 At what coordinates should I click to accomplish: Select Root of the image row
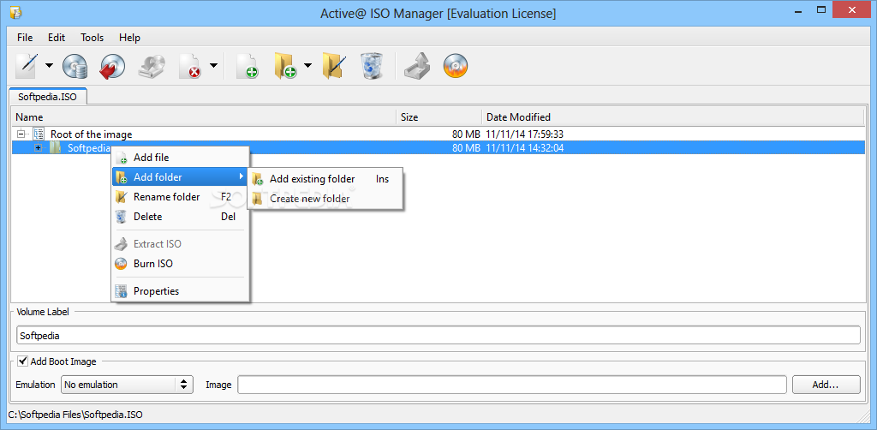tap(438, 134)
